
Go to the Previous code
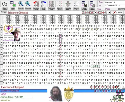click(x=36, y=5)
